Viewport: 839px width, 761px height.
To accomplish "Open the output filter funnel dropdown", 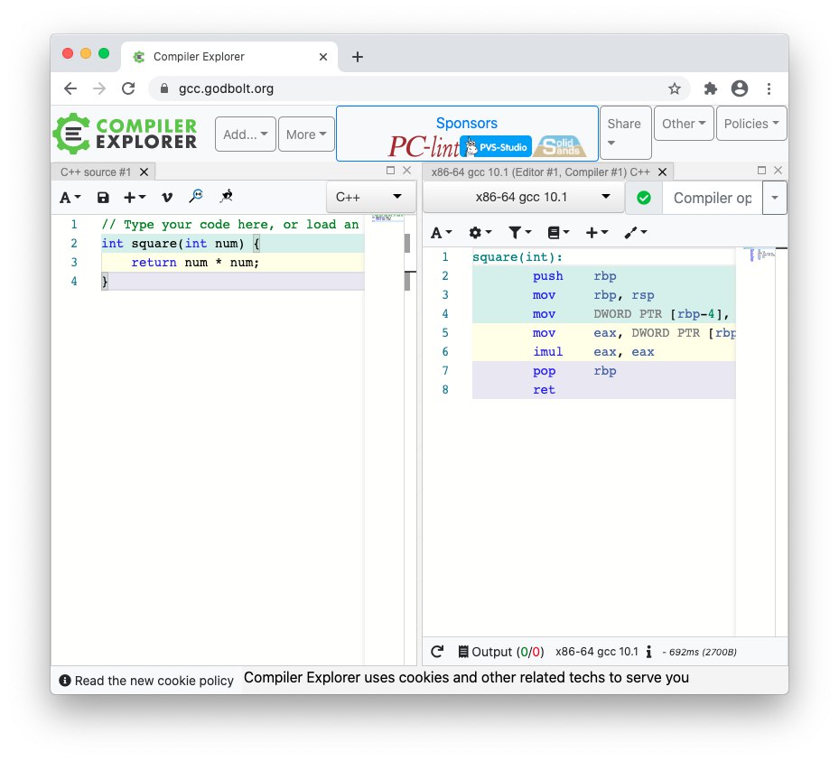I will point(519,233).
